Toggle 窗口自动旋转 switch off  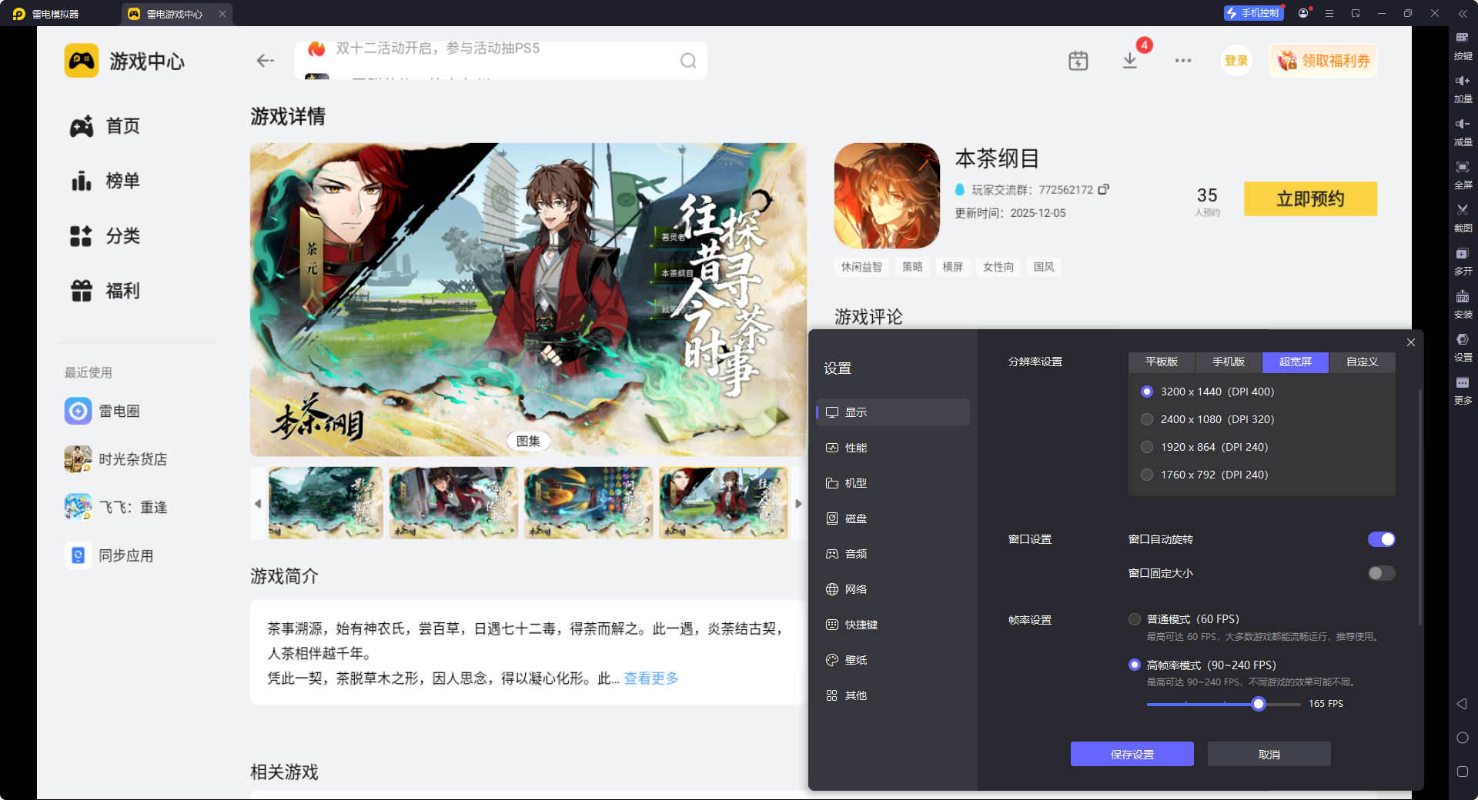[1381, 539]
